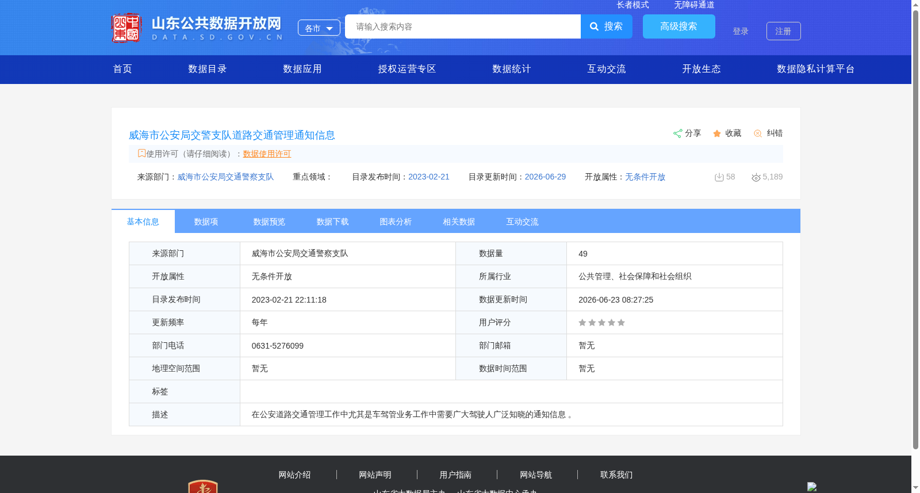Click the dataset title 威海市公安局交警支队道路交通管理通知信息

tap(232, 135)
